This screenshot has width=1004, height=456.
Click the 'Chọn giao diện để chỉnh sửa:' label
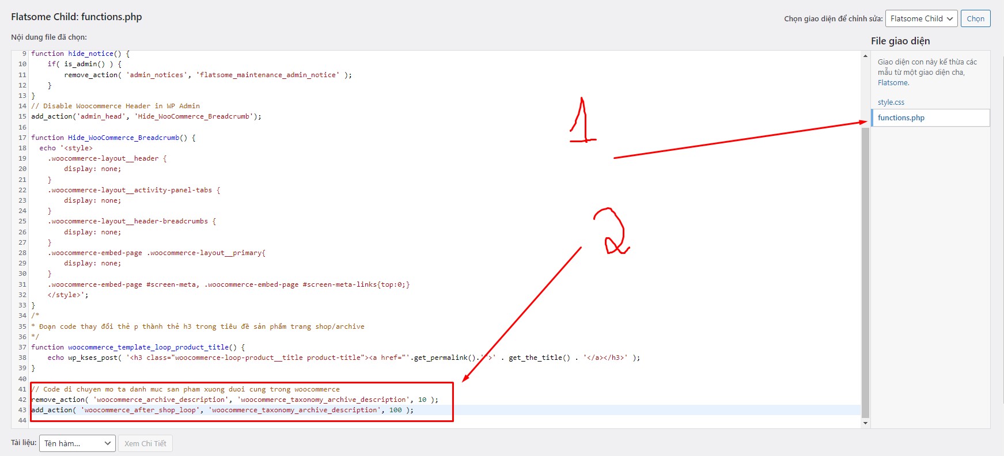[x=833, y=18]
